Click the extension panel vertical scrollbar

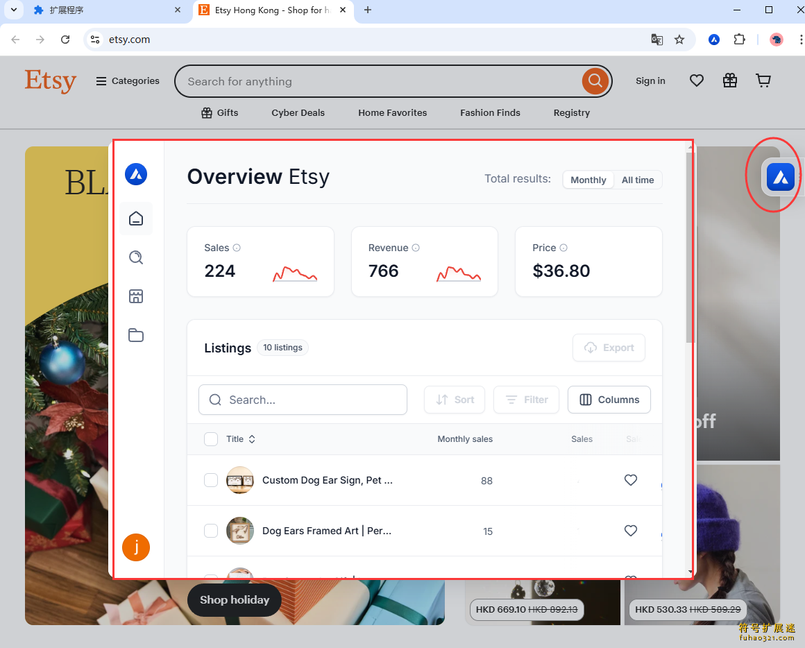tap(690, 246)
